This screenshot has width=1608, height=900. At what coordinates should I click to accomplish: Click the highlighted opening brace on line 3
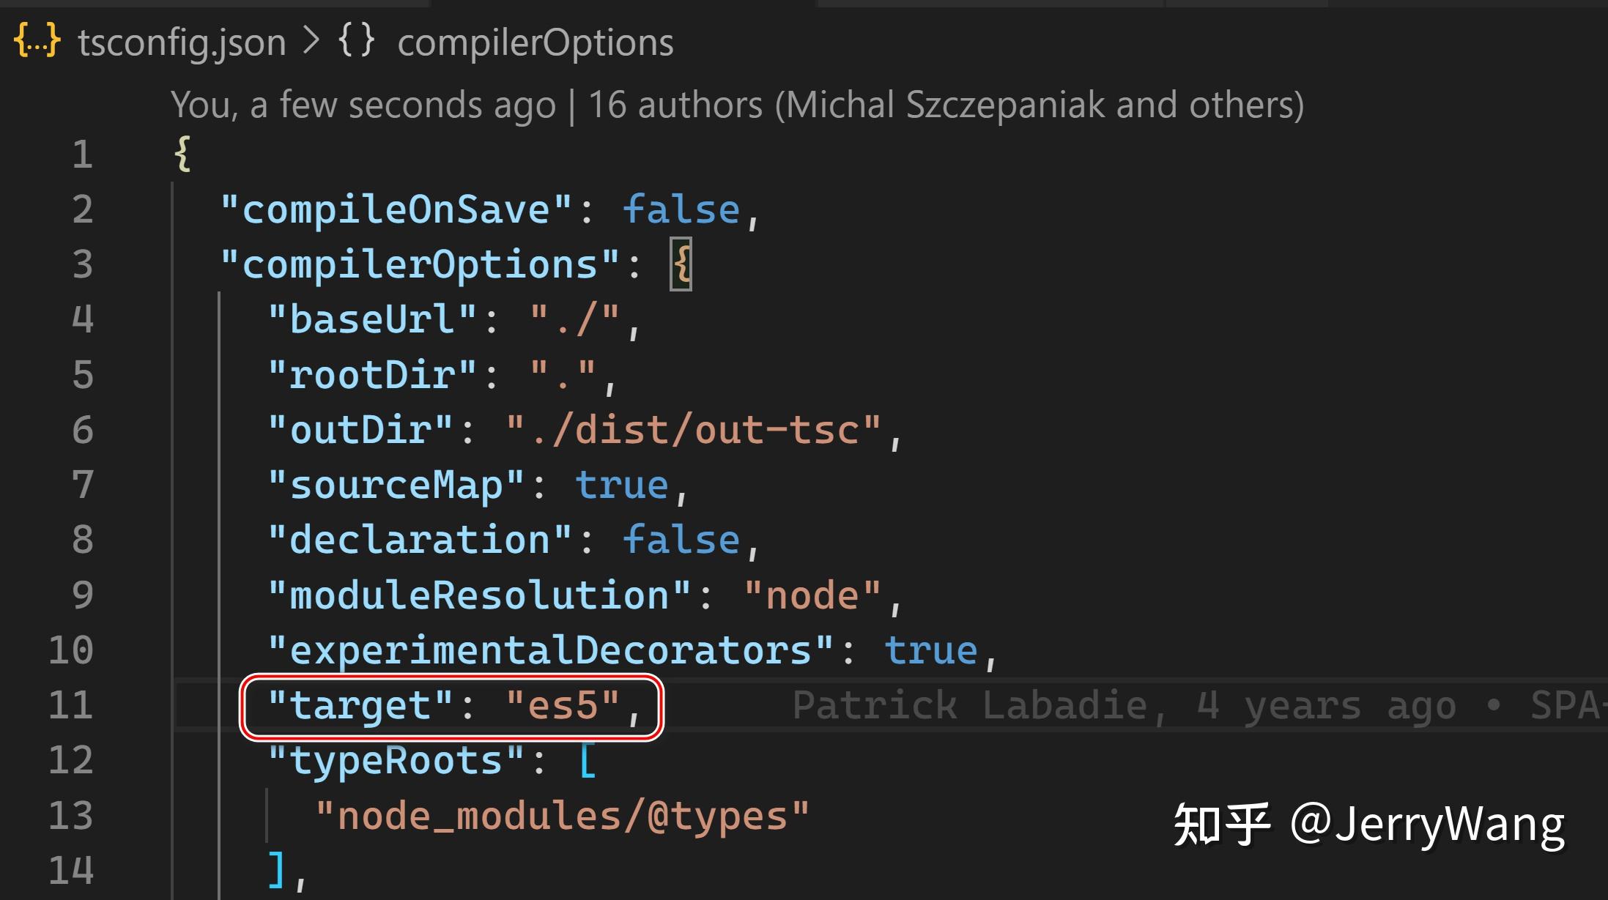click(x=681, y=264)
